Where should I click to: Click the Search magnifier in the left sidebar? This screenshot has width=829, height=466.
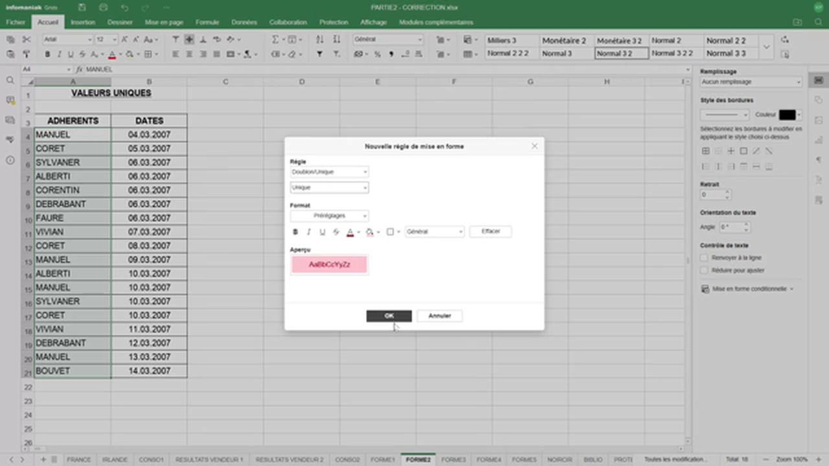(10, 80)
